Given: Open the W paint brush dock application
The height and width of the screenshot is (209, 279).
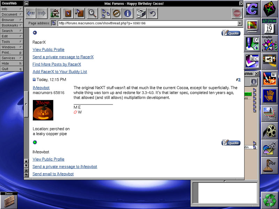Looking at the screenshot, I should pyautogui.click(x=270, y=78).
